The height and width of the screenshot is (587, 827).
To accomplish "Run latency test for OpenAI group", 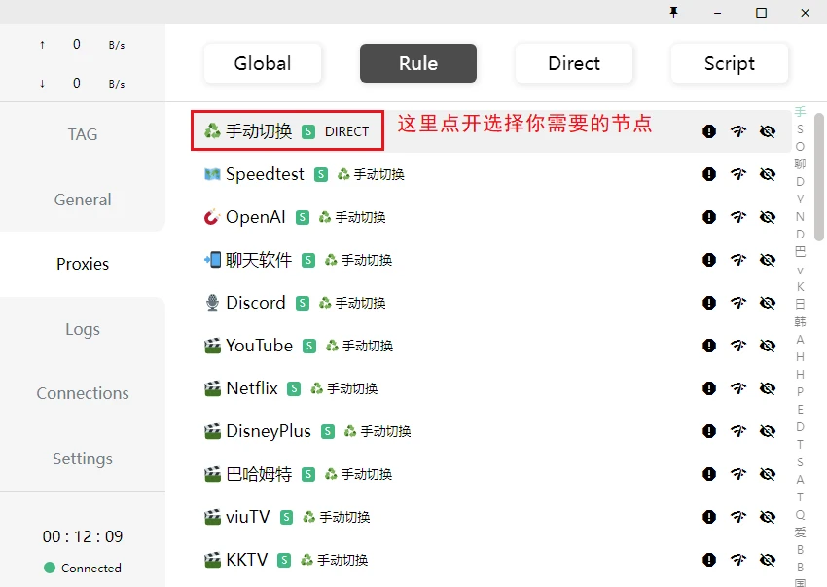I will click(x=738, y=217).
